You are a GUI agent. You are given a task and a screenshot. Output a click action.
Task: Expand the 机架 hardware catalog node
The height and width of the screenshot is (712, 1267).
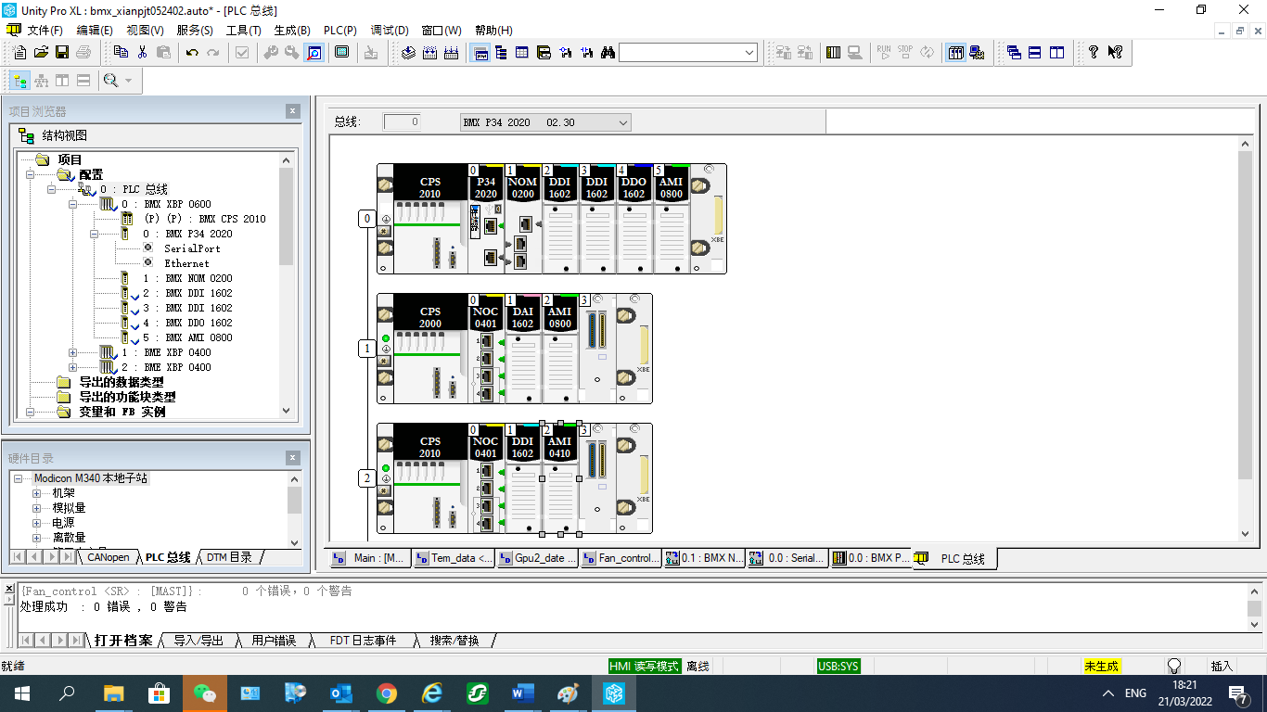(x=37, y=493)
